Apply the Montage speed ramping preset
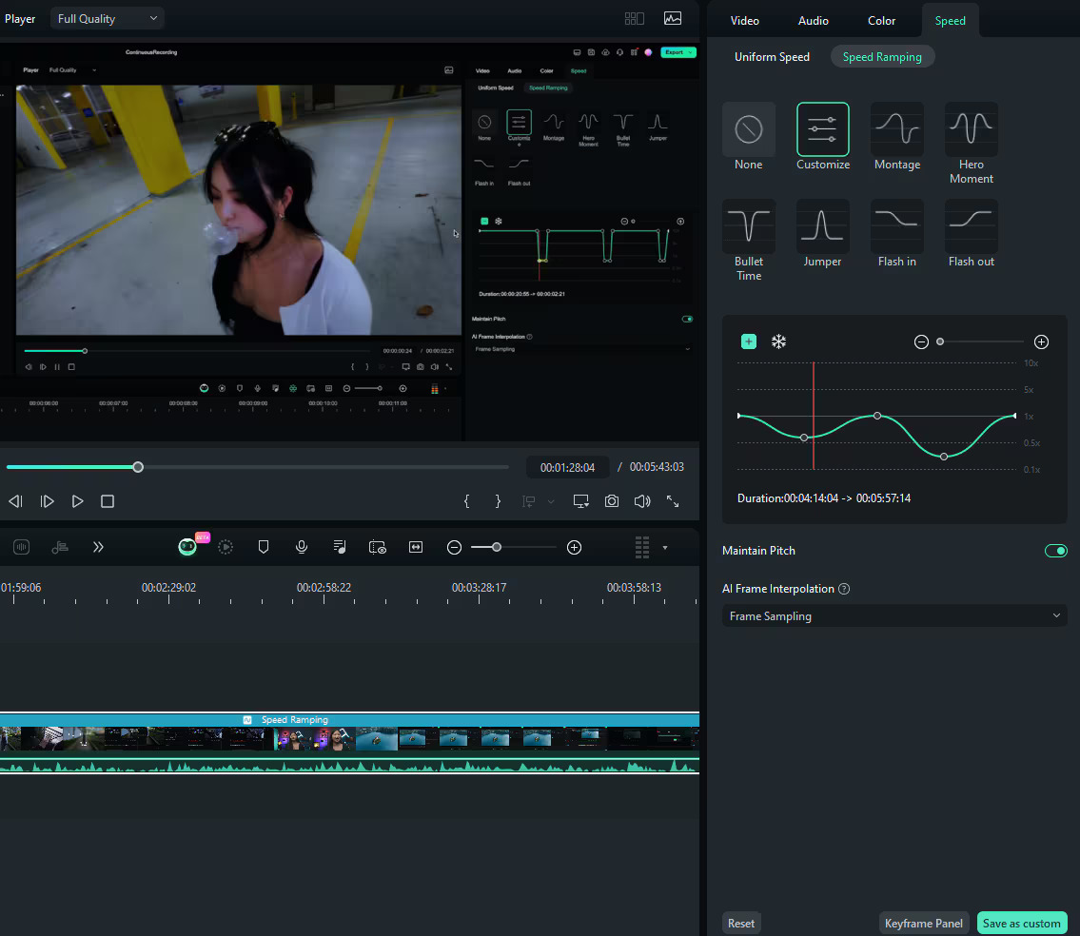1080x936 pixels. (x=896, y=129)
